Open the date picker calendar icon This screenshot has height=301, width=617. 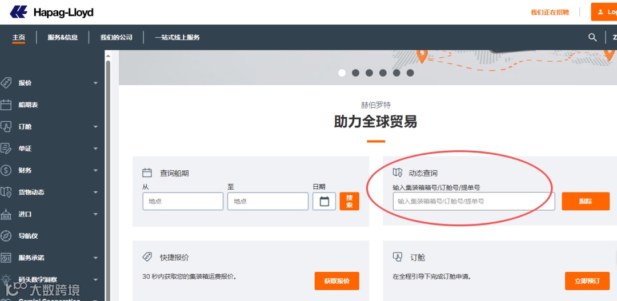324,202
